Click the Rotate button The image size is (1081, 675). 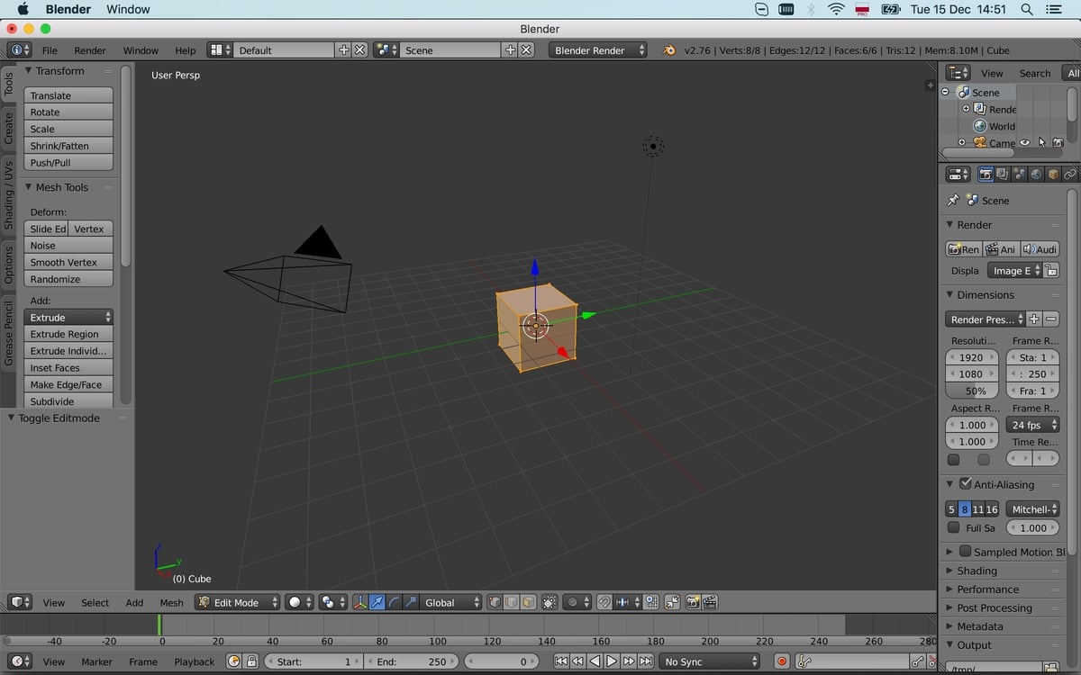point(68,112)
